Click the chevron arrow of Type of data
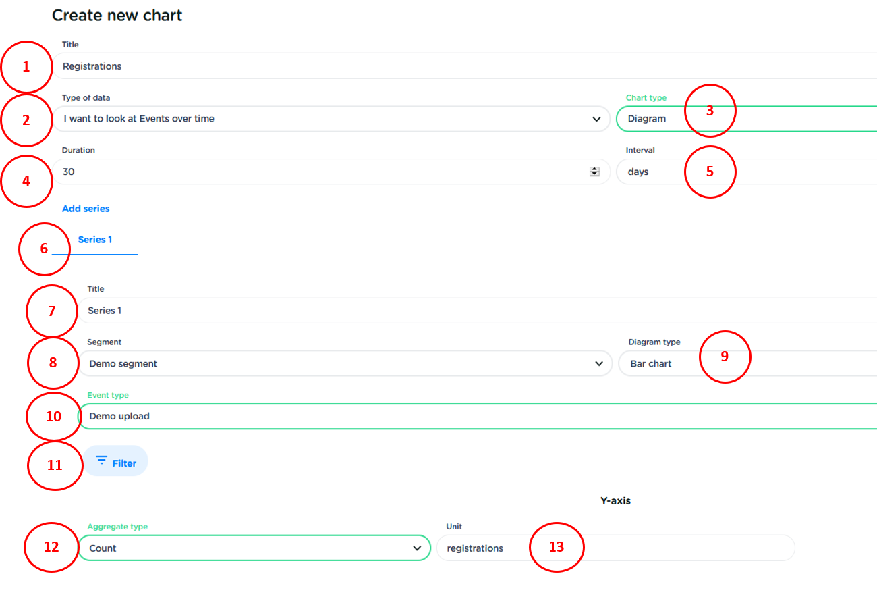 coord(596,119)
